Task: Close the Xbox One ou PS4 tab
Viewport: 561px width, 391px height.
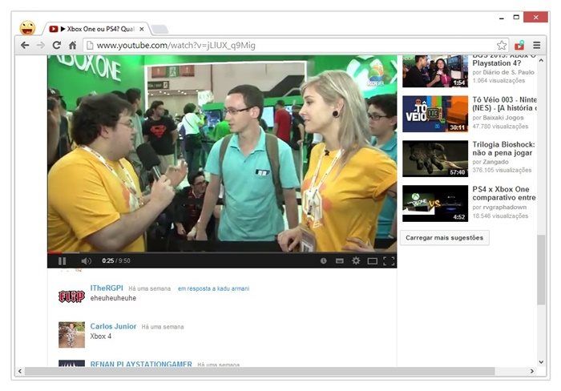Action: pos(142,29)
